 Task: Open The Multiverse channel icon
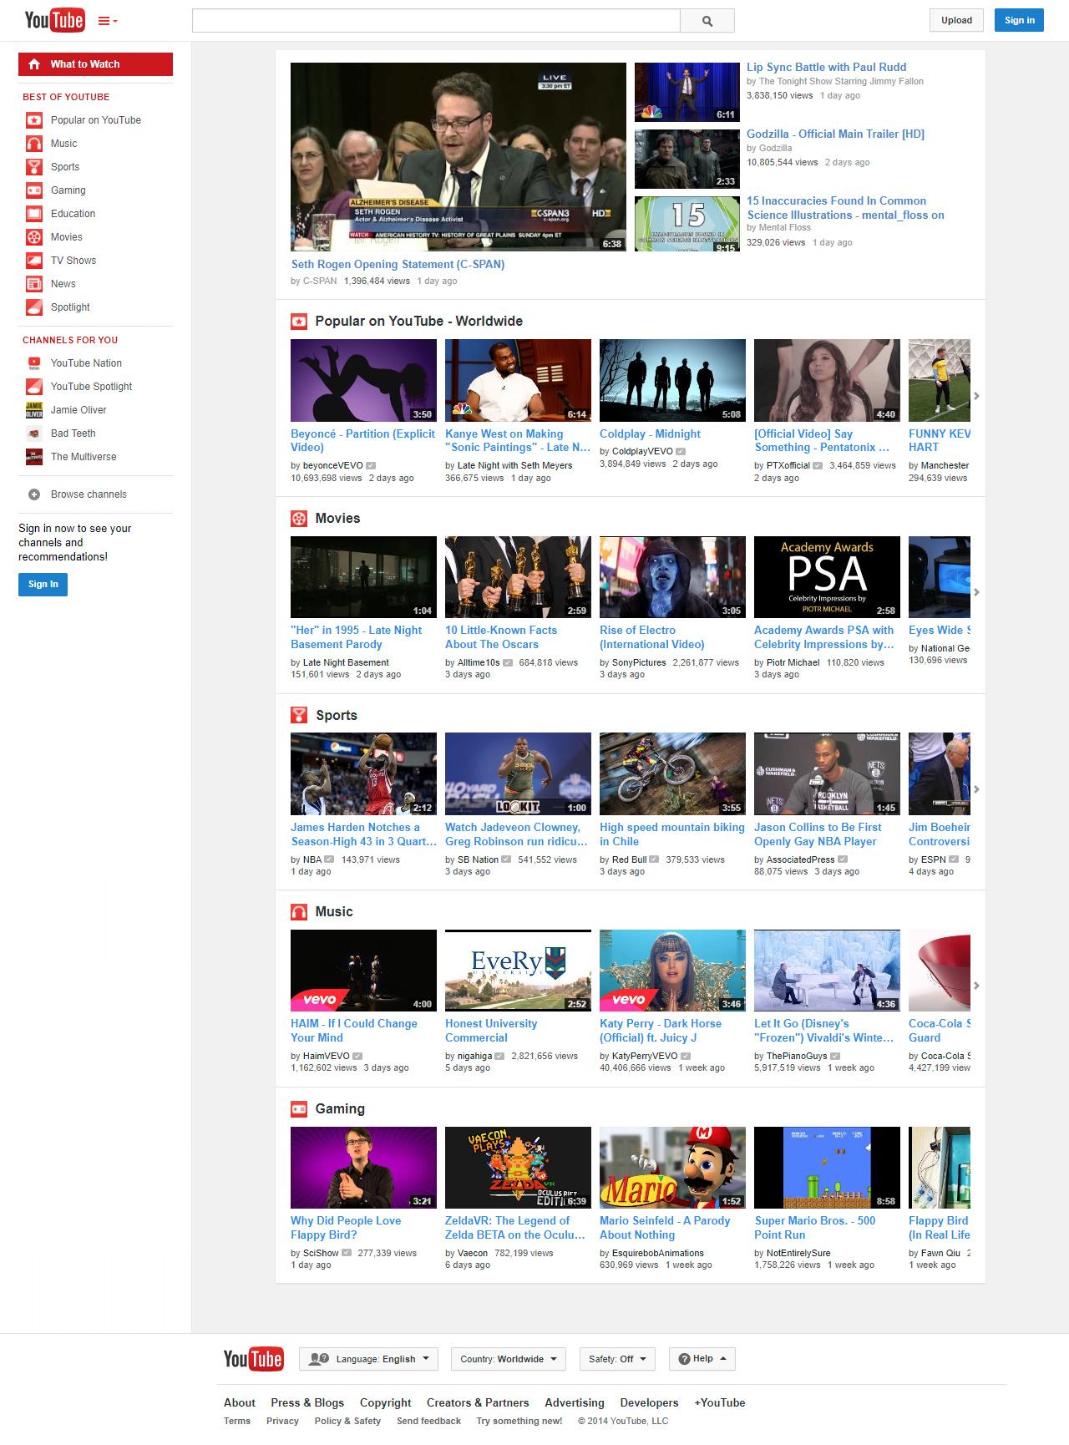coord(34,457)
